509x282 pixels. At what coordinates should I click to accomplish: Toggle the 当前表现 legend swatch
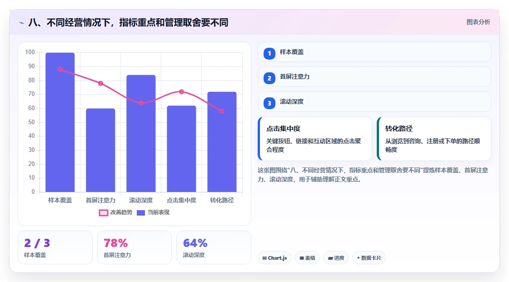[140, 212]
